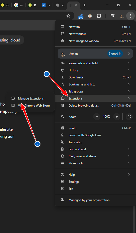This screenshot has width=136, height=233.
Task: Expand the More tools submenu
Action: pyautogui.click(x=95, y=163)
